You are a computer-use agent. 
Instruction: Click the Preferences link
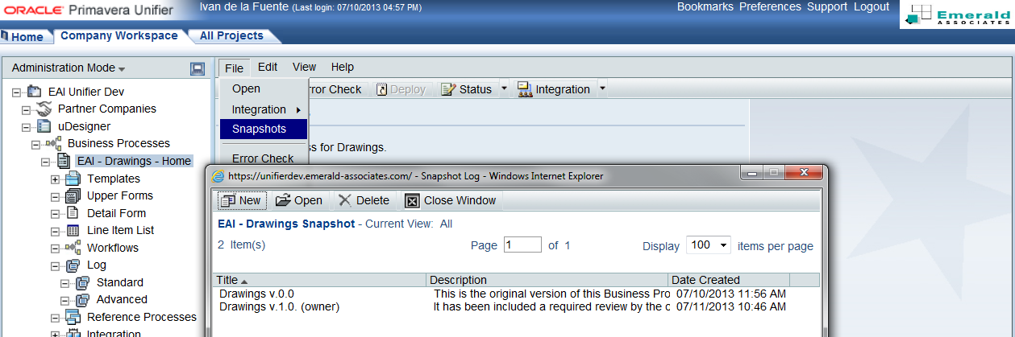771,6
